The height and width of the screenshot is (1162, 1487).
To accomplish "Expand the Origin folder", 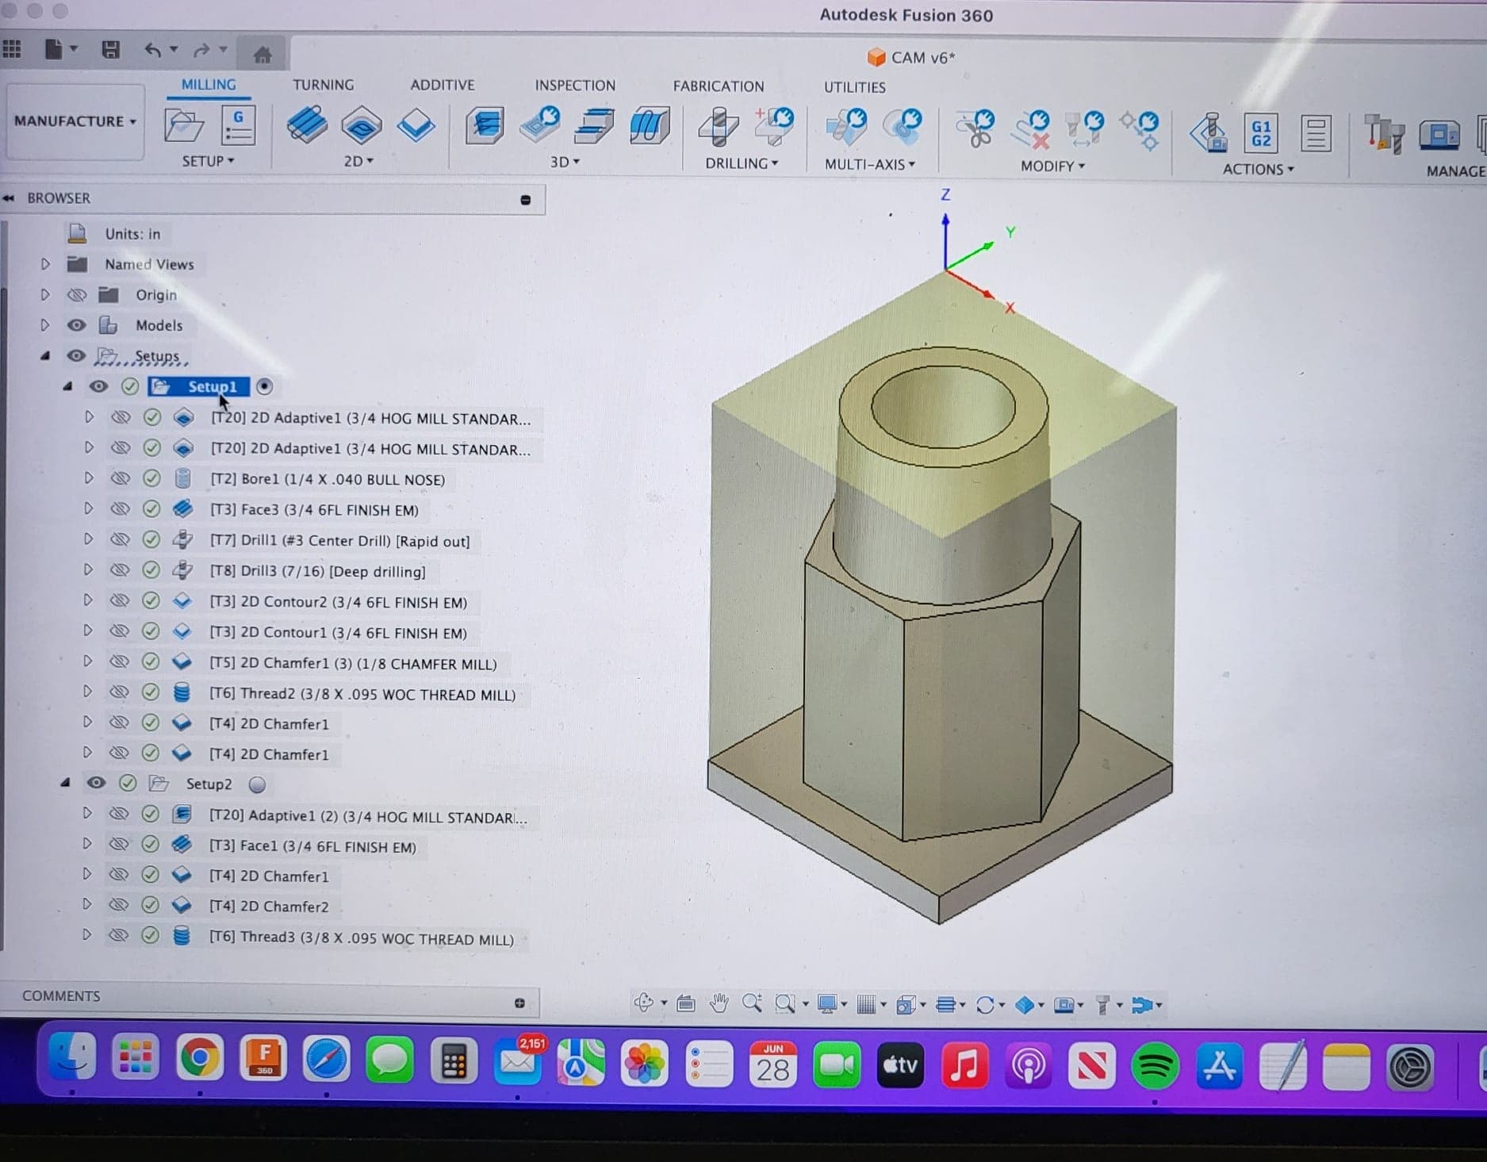I will tap(45, 294).
